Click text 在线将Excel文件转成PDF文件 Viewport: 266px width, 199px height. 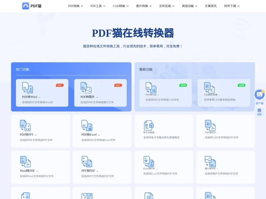pos(160,174)
